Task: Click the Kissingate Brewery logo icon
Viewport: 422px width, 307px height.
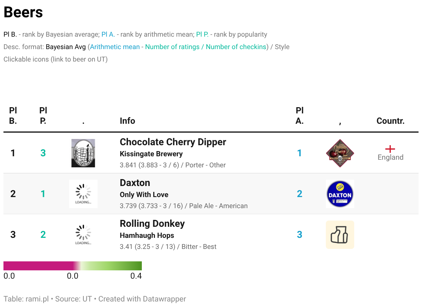Action: click(x=83, y=153)
